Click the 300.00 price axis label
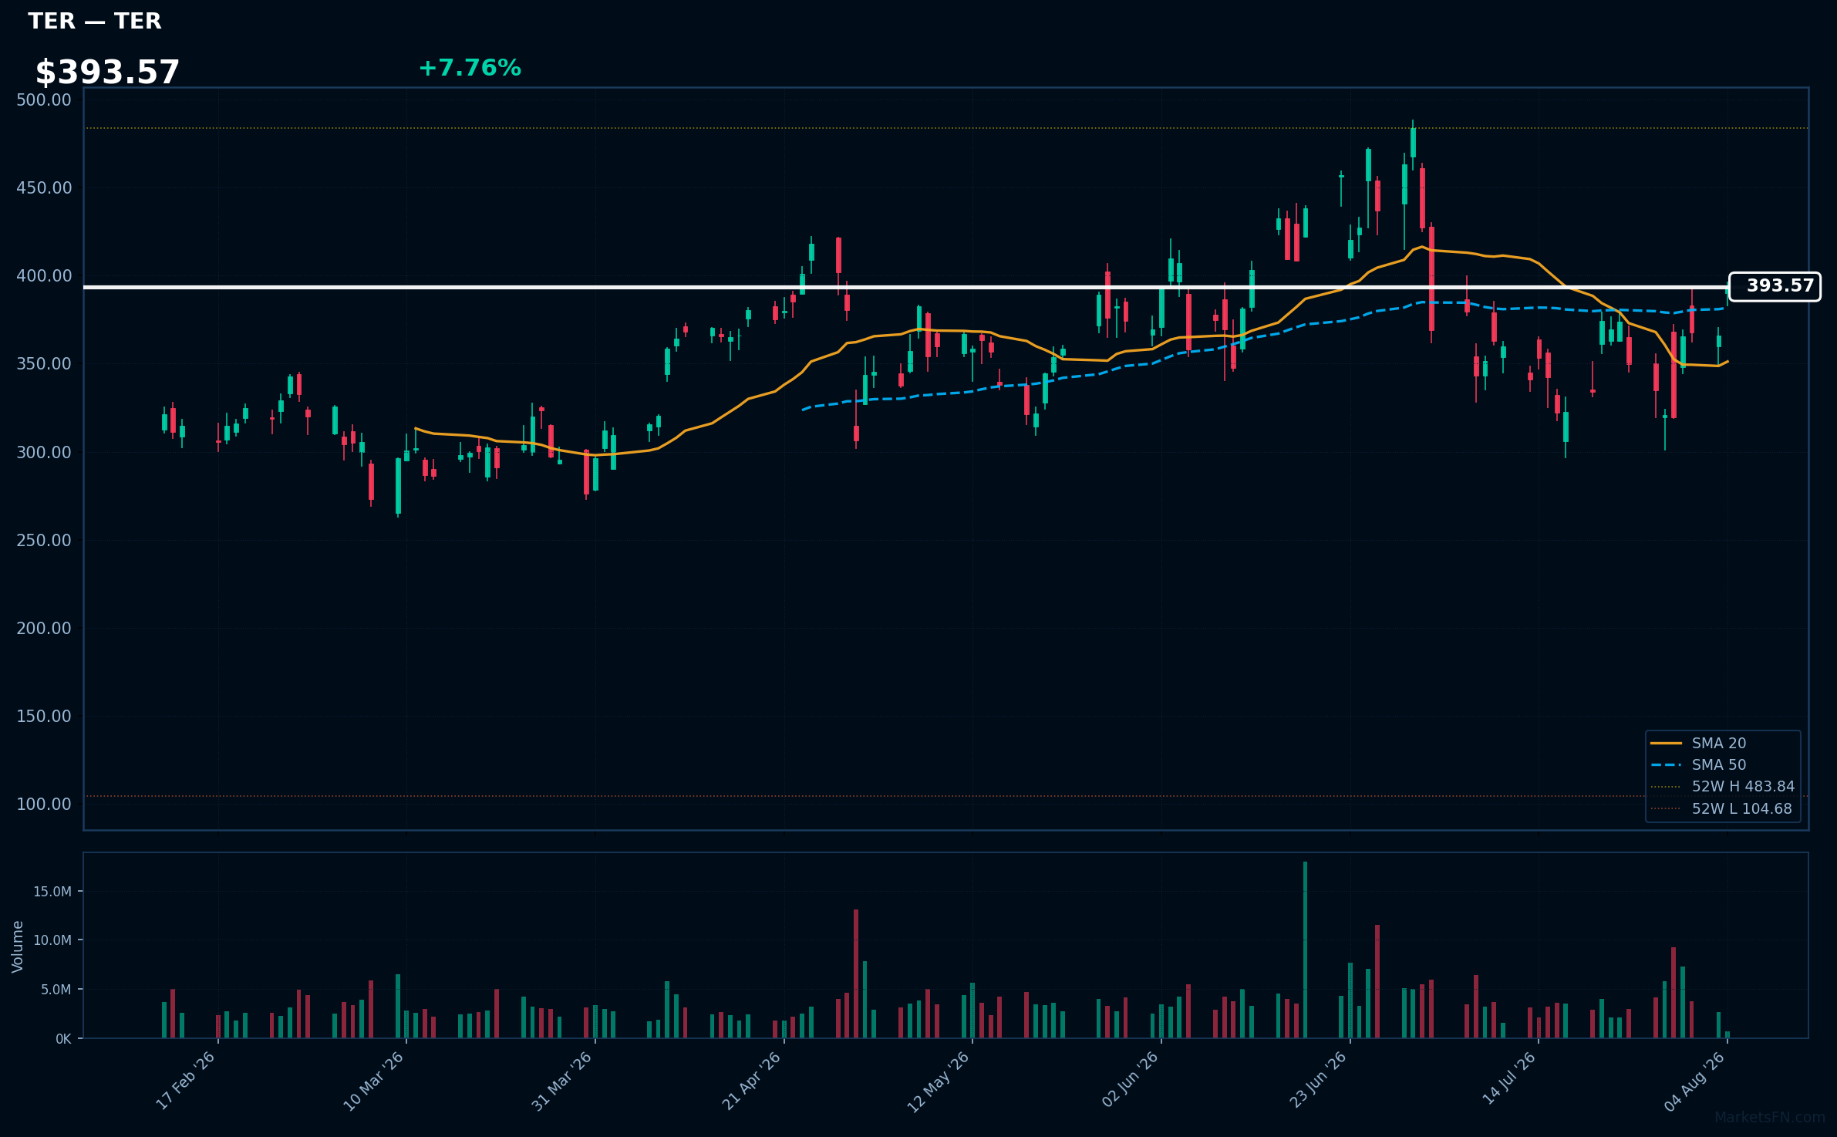 pos(44,452)
